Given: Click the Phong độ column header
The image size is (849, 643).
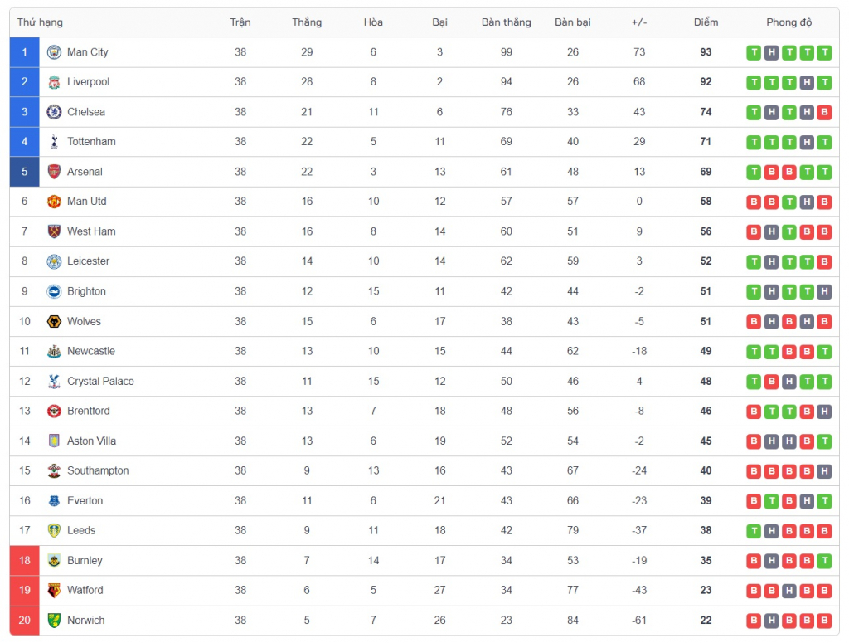Looking at the screenshot, I should point(789,22).
